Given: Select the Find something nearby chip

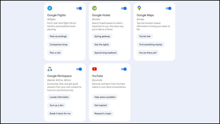Looking at the screenshot, I should (151, 44).
